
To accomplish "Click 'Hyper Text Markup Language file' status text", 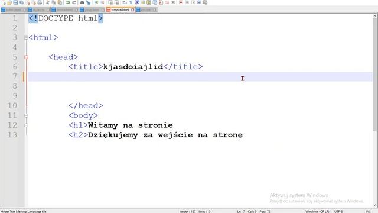I will pyautogui.click(x=24, y=211).
